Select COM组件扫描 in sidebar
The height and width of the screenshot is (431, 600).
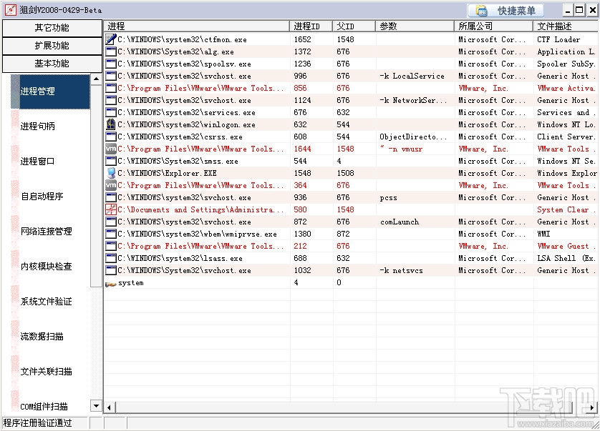click(44, 406)
